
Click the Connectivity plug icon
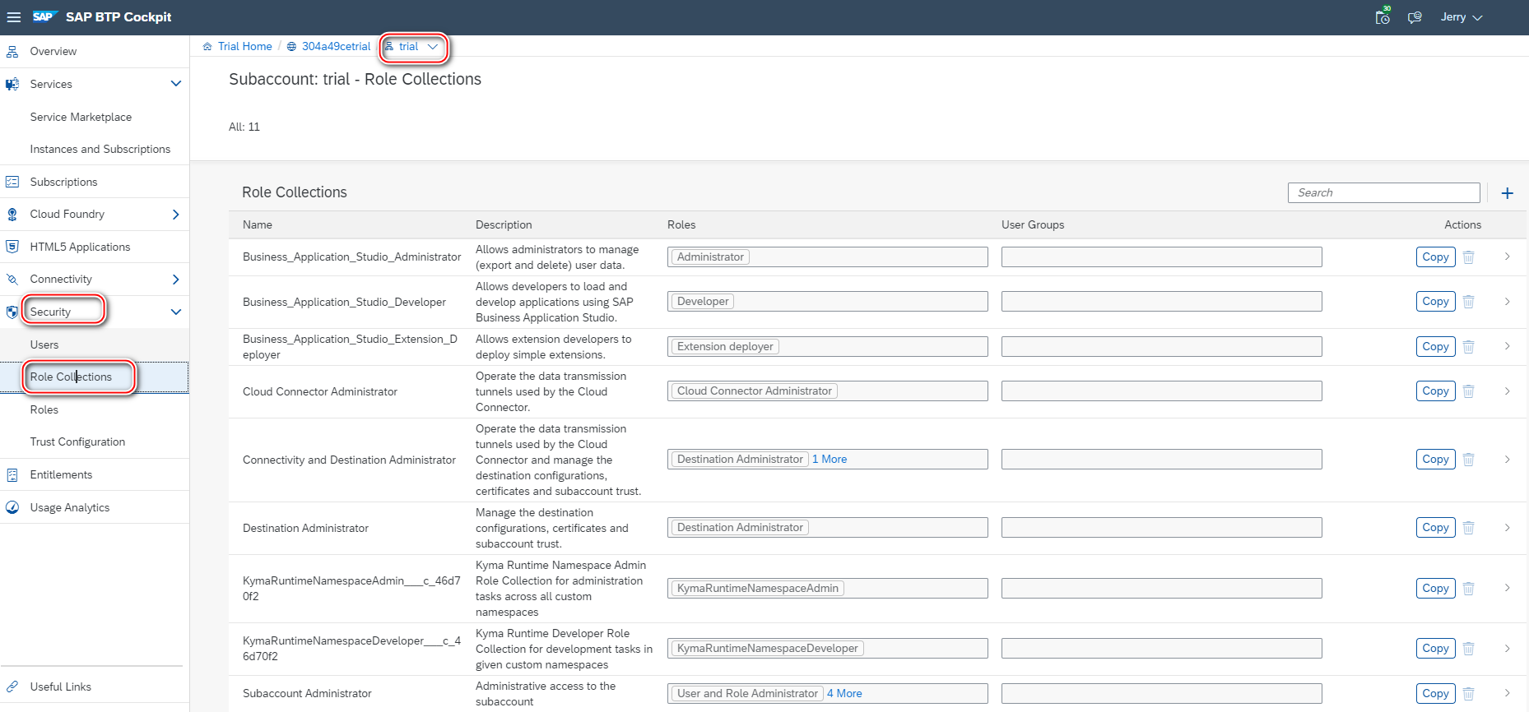point(12,280)
